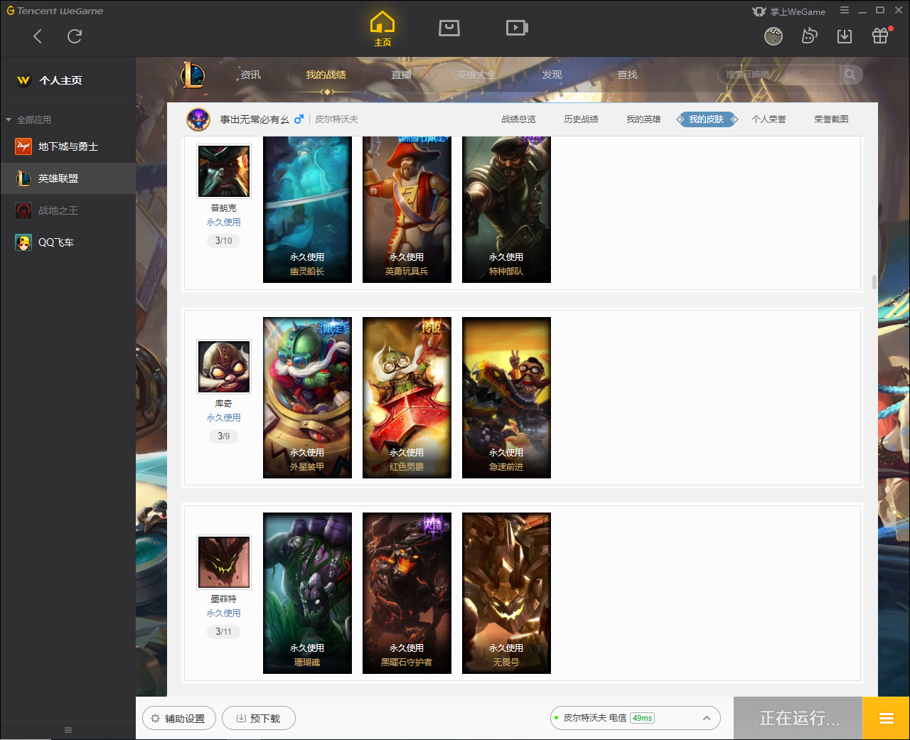Viewport: 910px width, 740px height.
Task: Go to the 主页 home icon
Action: coord(382,29)
